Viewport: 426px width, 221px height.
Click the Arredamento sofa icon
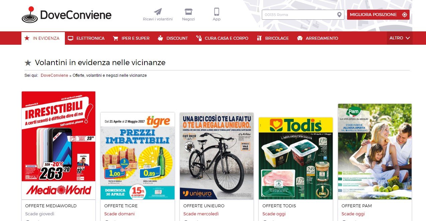300,38
